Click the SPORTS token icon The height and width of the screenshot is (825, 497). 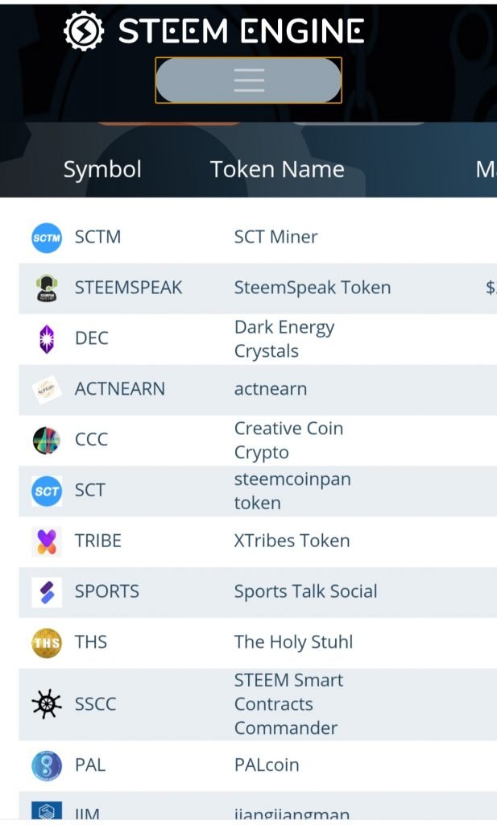pyautogui.click(x=47, y=592)
